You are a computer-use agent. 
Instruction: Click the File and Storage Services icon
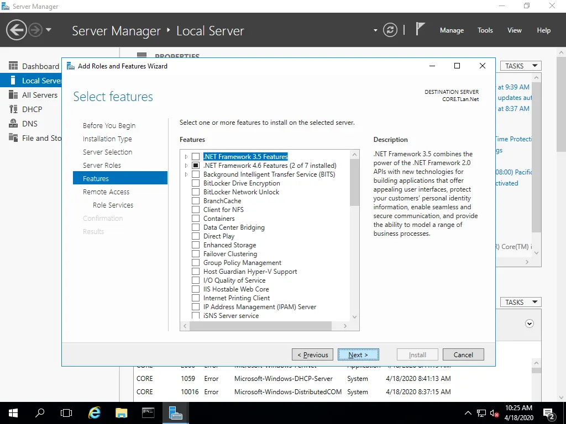tap(13, 137)
